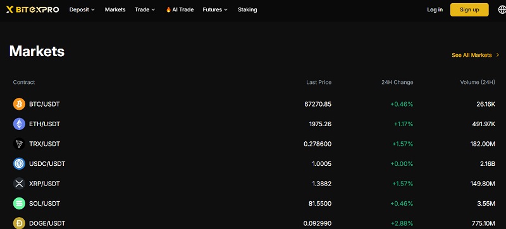
Task: Click the ETH volume 491.97K
Action: pyautogui.click(x=483, y=124)
